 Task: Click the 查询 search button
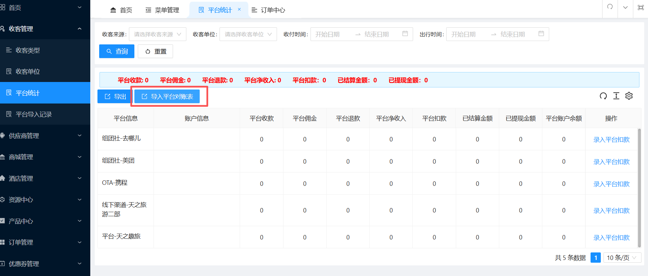click(117, 51)
